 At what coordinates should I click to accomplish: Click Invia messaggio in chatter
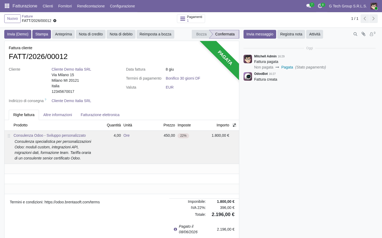(260, 34)
